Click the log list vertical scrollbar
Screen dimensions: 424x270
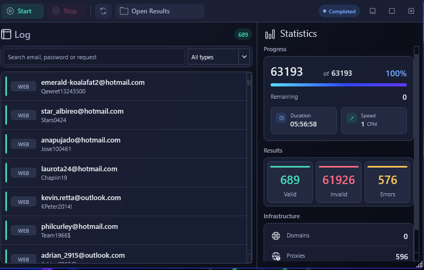(x=249, y=167)
